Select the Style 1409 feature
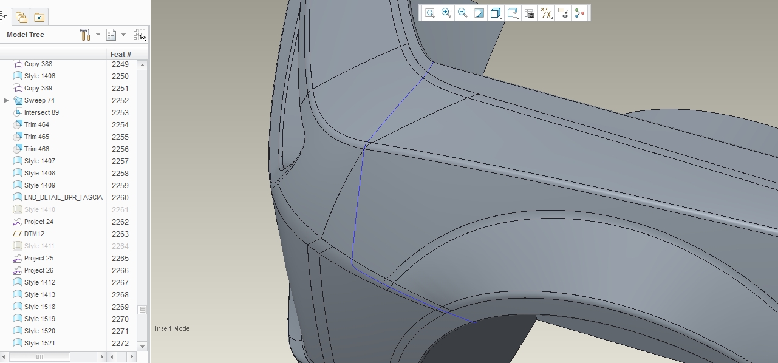Image resolution: width=778 pixels, height=363 pixels. click(x=39, y=185)
